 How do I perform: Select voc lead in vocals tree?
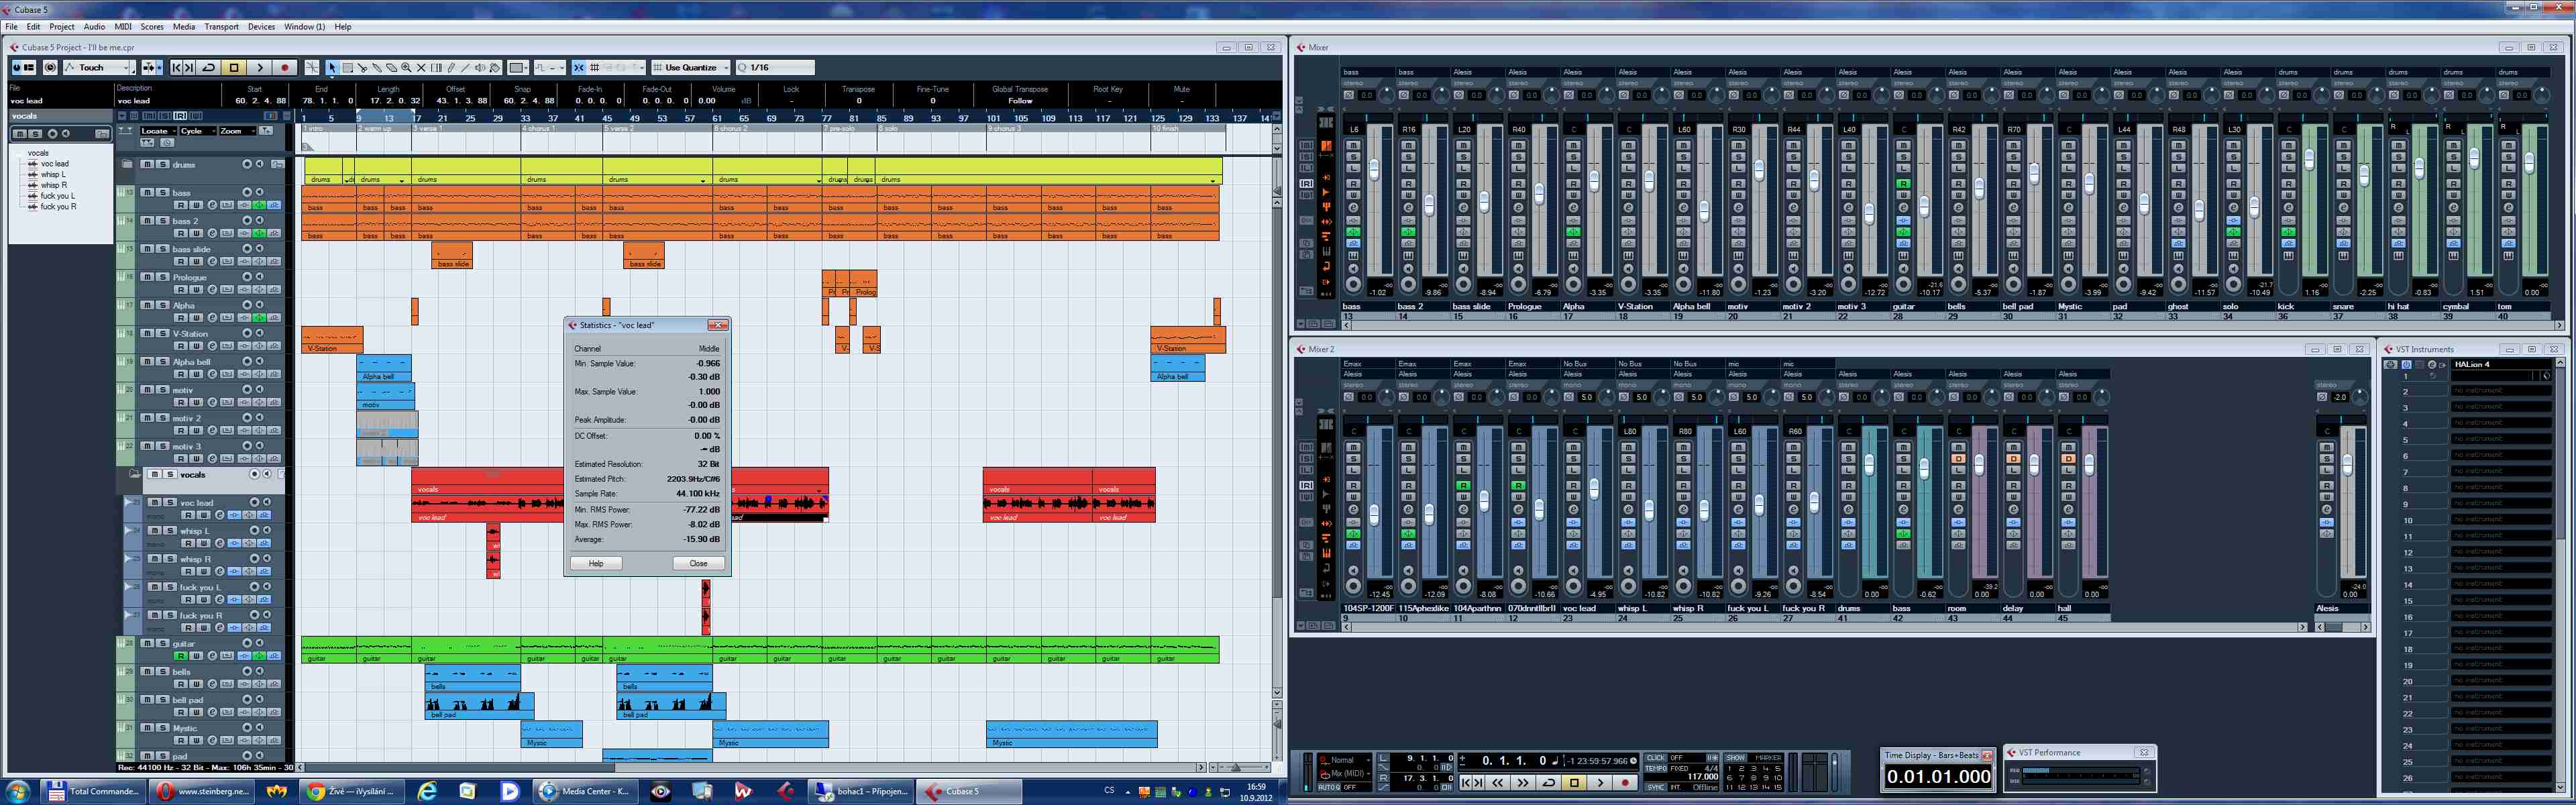click(x=54, y=164)
